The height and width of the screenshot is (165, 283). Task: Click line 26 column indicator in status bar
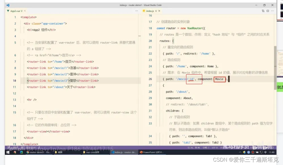click(x=194, y=147)
